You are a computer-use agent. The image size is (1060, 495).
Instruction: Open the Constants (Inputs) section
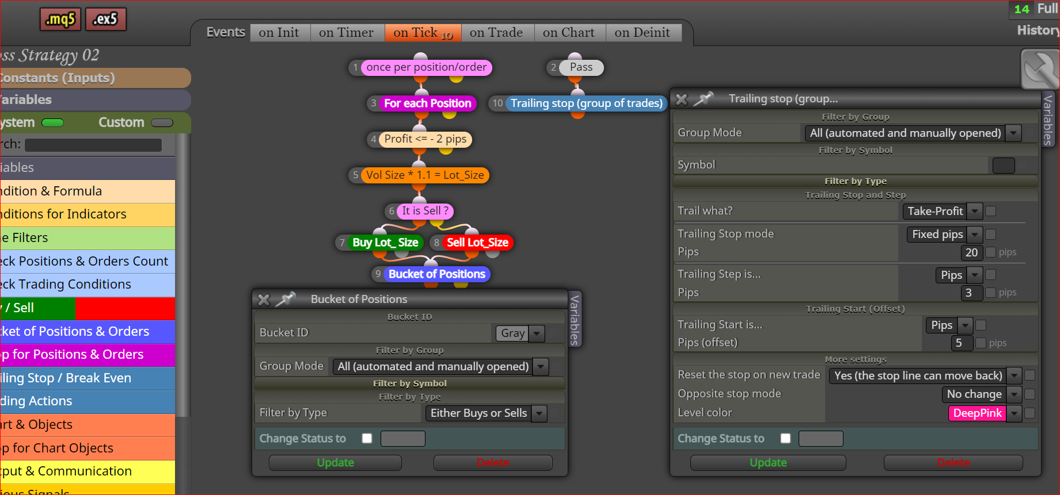95,78
